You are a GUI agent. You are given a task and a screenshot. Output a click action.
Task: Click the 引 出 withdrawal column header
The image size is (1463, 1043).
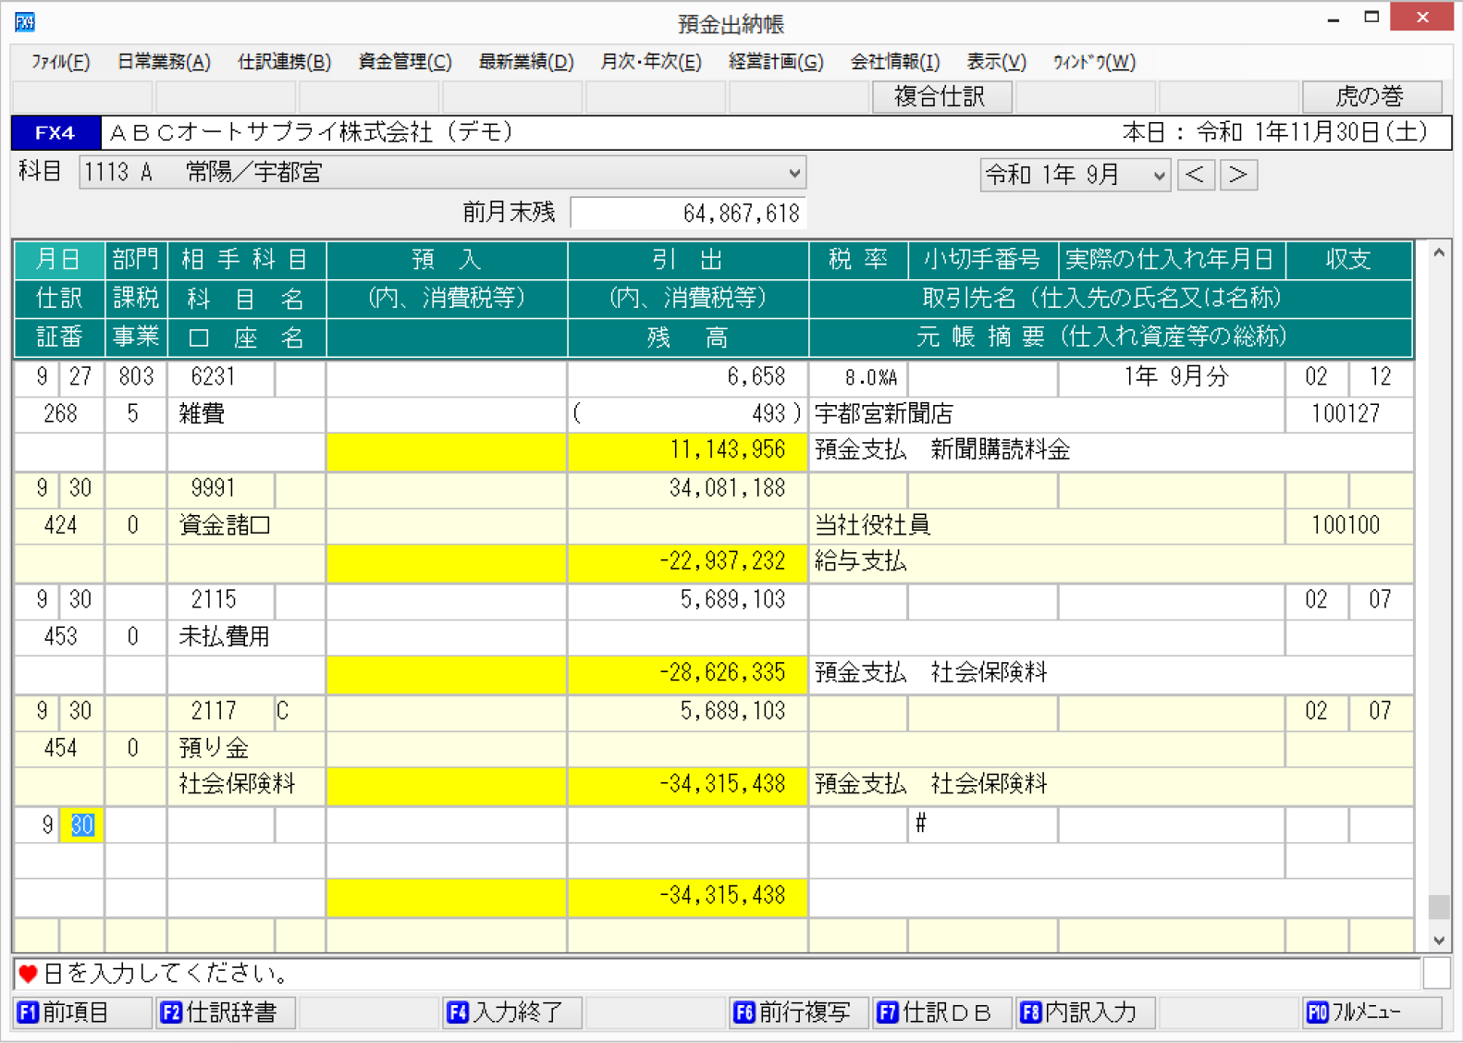pyautogui.click(x=688, y=260)
